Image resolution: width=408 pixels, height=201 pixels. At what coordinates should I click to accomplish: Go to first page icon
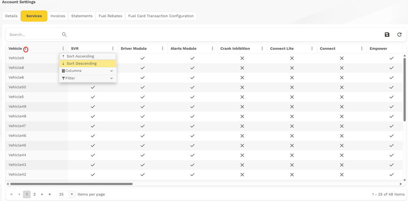coord(11,194)
